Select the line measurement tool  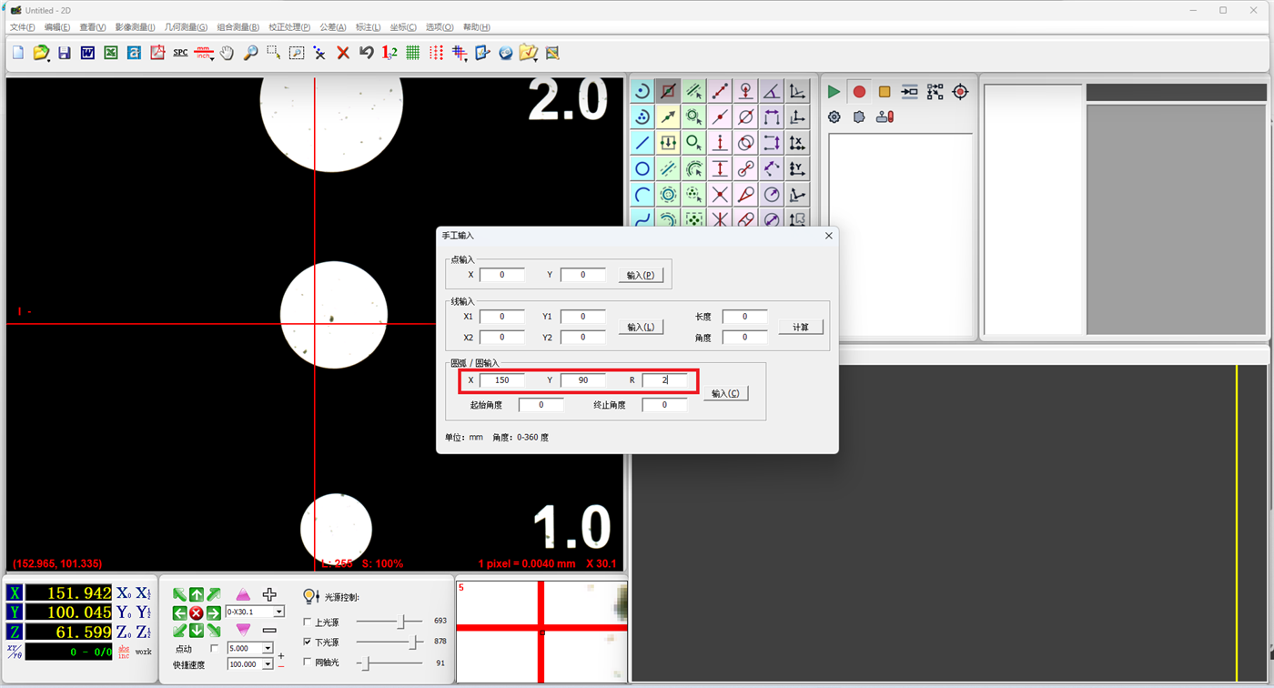642,143
